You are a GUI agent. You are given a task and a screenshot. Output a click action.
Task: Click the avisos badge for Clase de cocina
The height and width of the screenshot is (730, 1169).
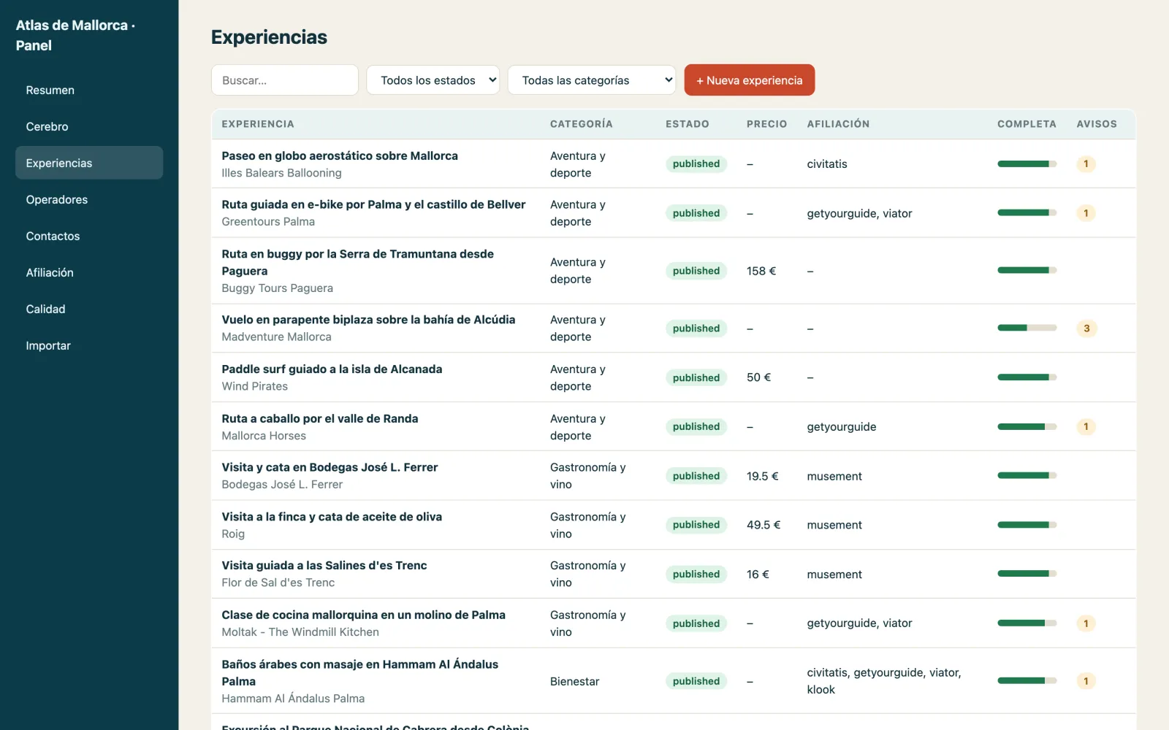[1086, 623]
